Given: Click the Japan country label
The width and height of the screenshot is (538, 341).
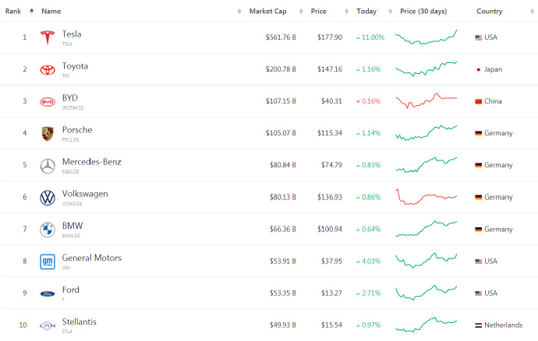Looking at the screenshot, I should coord(493,69).
